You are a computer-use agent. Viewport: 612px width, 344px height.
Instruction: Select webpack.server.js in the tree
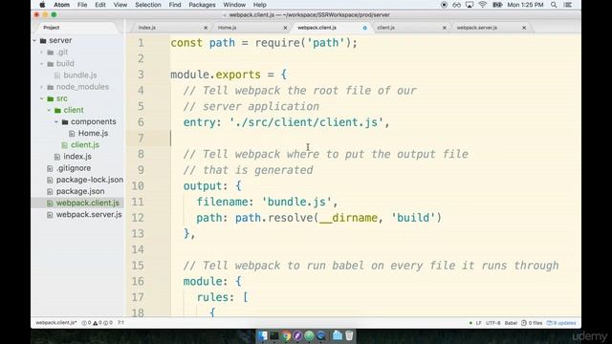pyautogui.click(x=89, y=215)
